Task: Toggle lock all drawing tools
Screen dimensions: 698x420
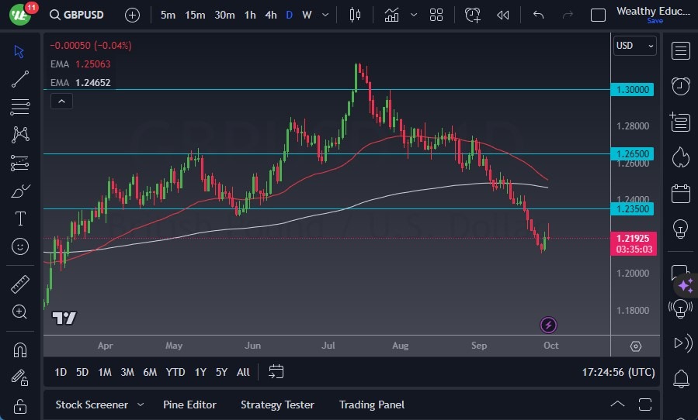Action: point(20,406)
